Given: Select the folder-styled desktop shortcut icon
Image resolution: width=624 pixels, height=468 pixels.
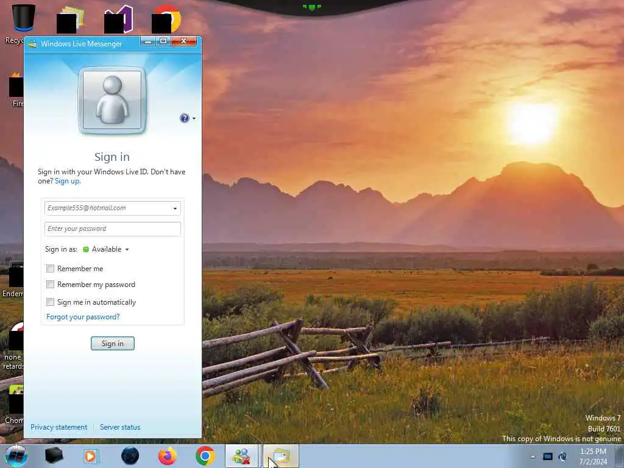Looking at the screenshot, I should coord(71,19).
